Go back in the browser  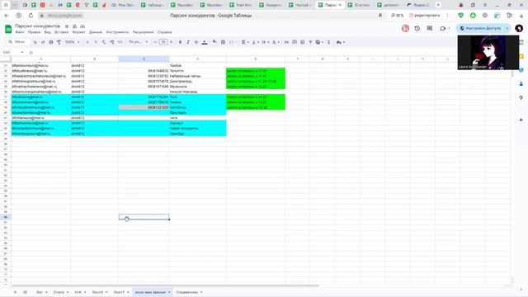7,16
